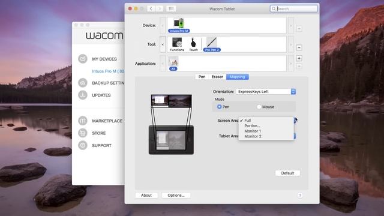Remove application with minus button
Screen dimensions: 384x216
(x=299, y=66)
